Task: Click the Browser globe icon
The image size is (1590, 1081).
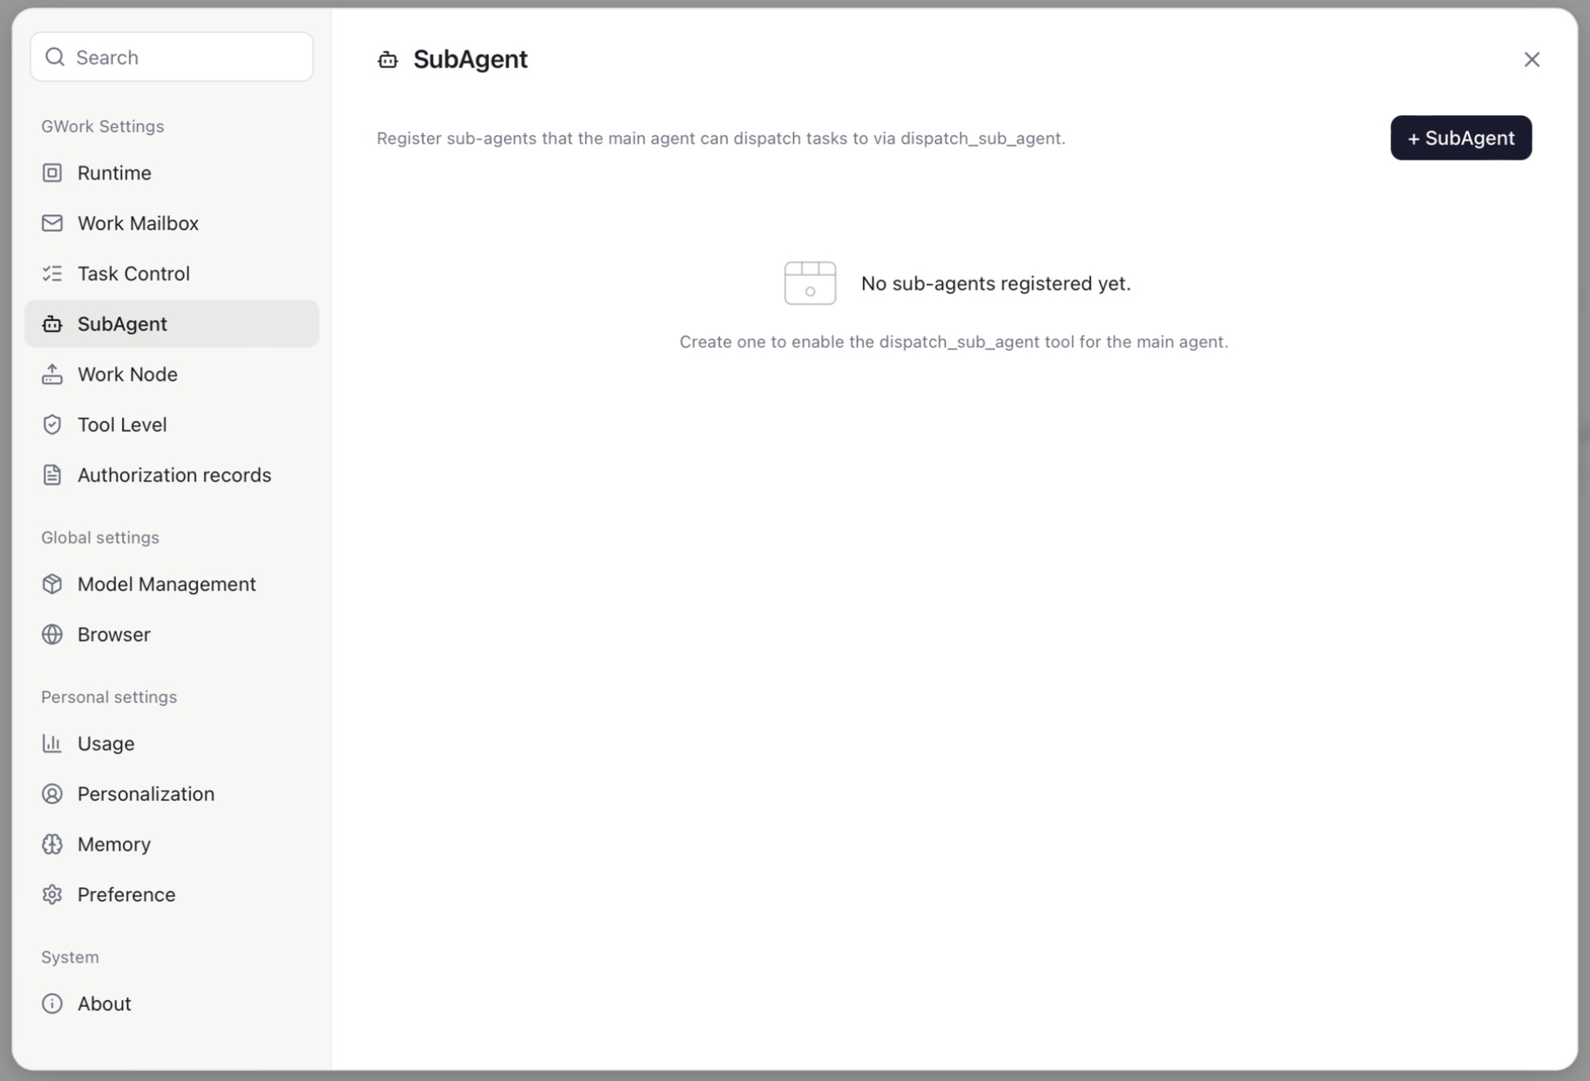Action: [x=52, y=635]
